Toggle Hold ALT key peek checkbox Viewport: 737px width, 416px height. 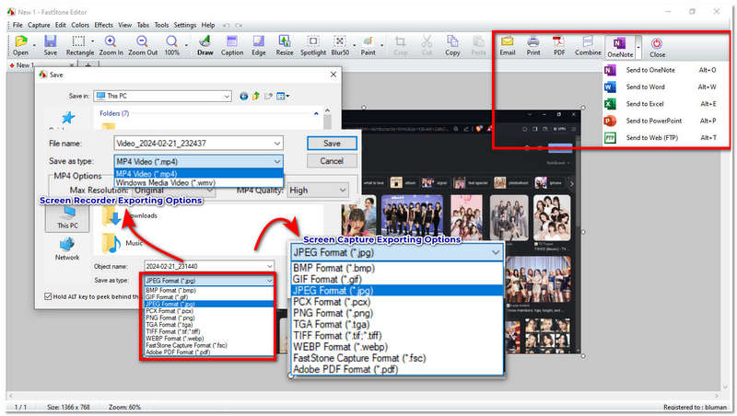click(x=49, y=296)
